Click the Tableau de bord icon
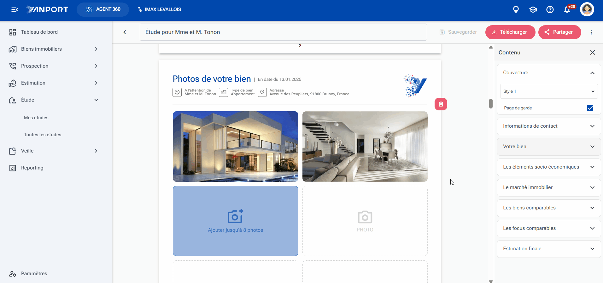The image size is (603, 283). [13, 32]
